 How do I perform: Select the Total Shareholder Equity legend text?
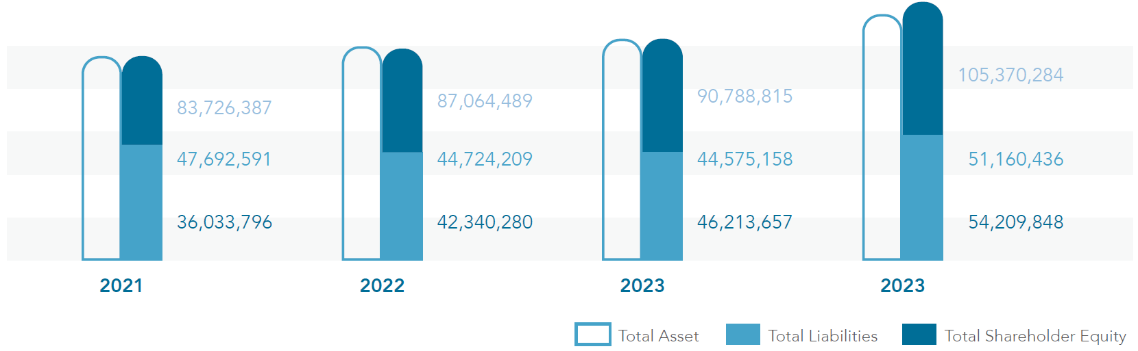pyautogui.click(x=1034, y=336)
